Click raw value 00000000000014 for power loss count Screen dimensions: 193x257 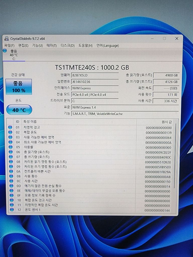click(x=157, y=187)
